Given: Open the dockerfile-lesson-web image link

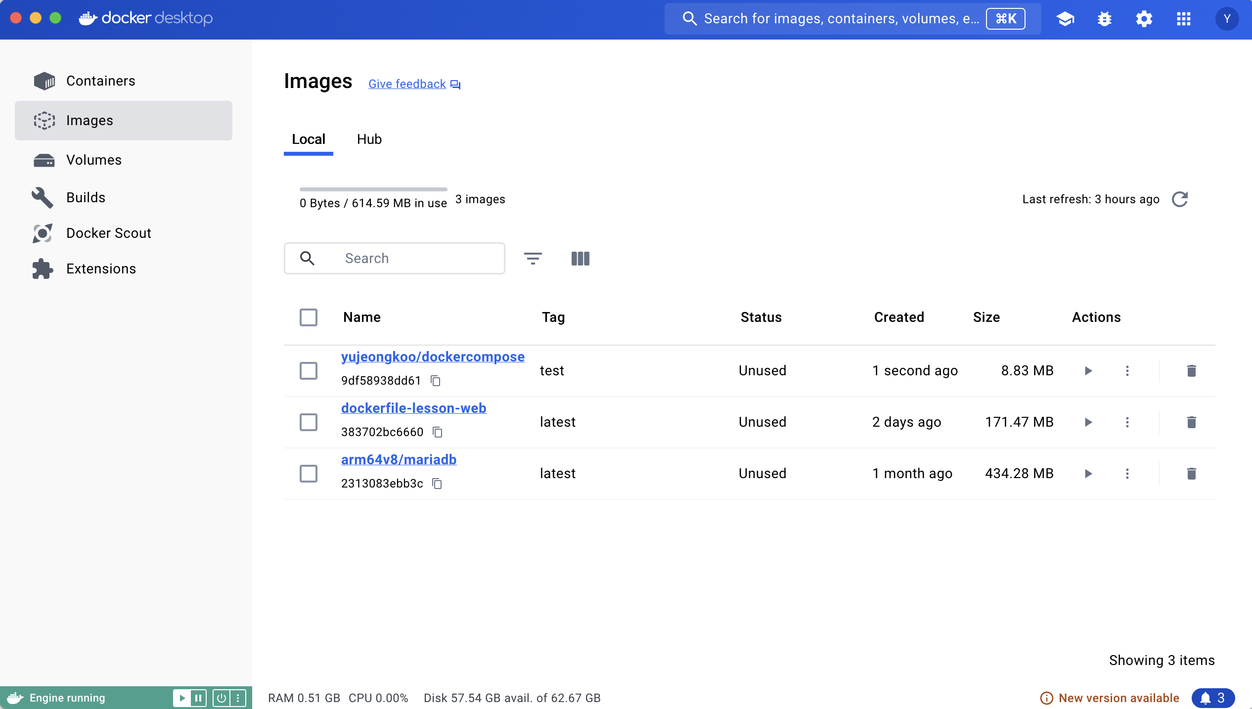Looking at the screenshot, I should coord(413,408).
